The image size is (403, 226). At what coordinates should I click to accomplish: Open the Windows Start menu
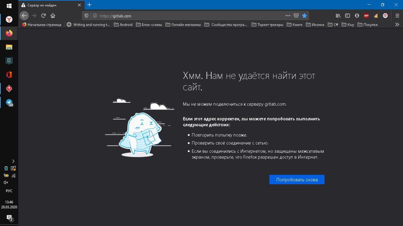click(x=9, y=6)
